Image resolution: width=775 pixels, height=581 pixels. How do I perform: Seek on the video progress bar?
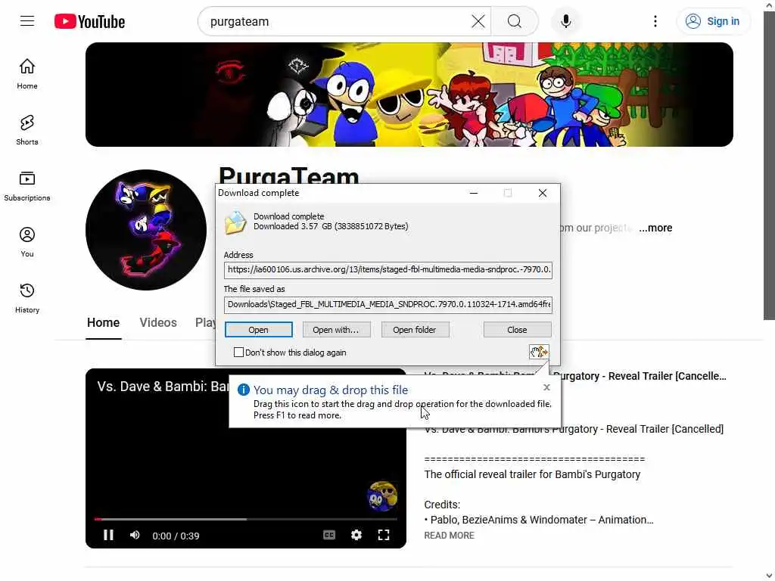coord(246,519)
